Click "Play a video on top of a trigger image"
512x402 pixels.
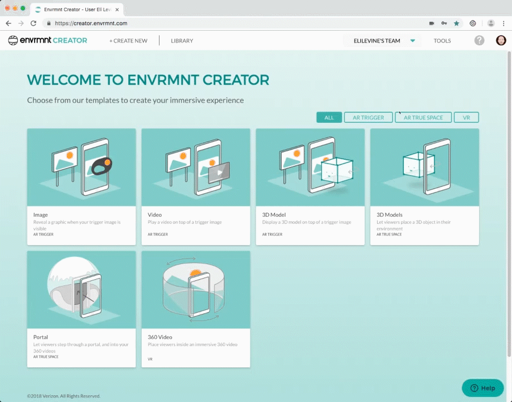(x=185, y=222)
